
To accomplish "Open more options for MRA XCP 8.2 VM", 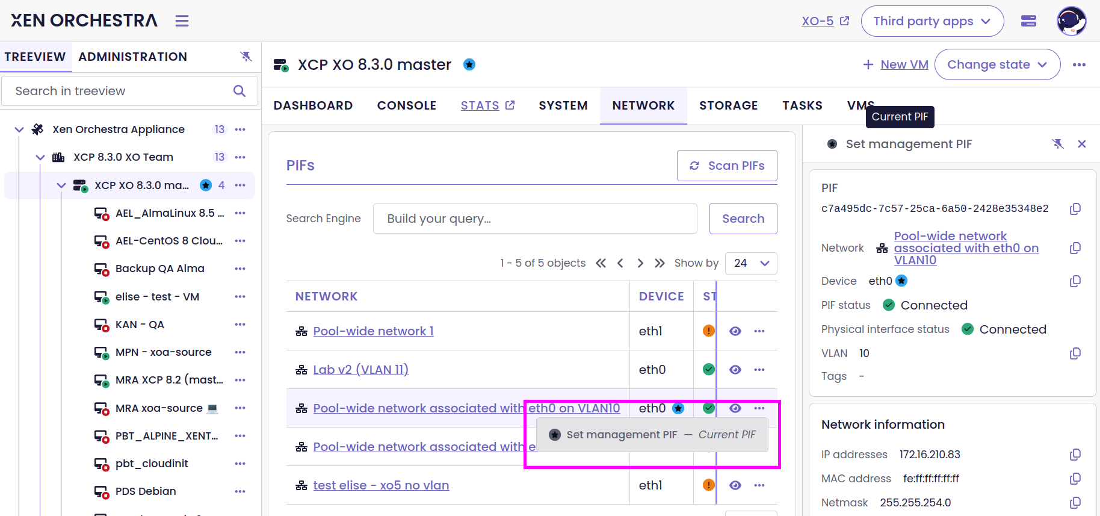I will (240, 380).
